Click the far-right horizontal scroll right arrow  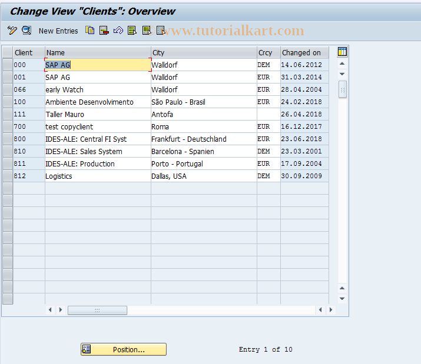point(331,310)
